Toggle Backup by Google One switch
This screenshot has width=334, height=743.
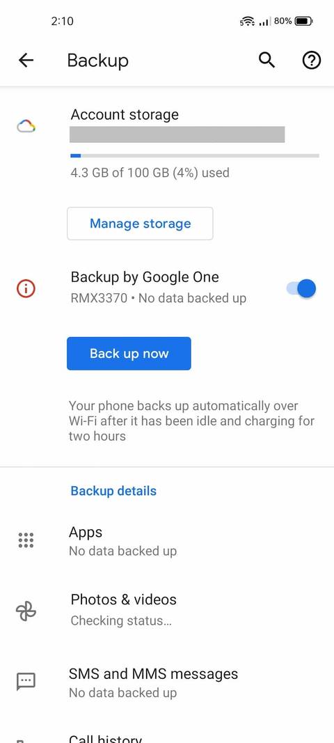pyautogui.click(x=301, y=288)
